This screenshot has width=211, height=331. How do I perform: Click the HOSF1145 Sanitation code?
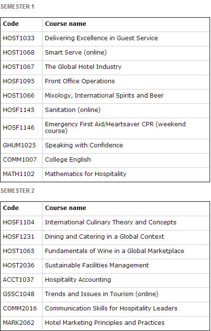19,110
